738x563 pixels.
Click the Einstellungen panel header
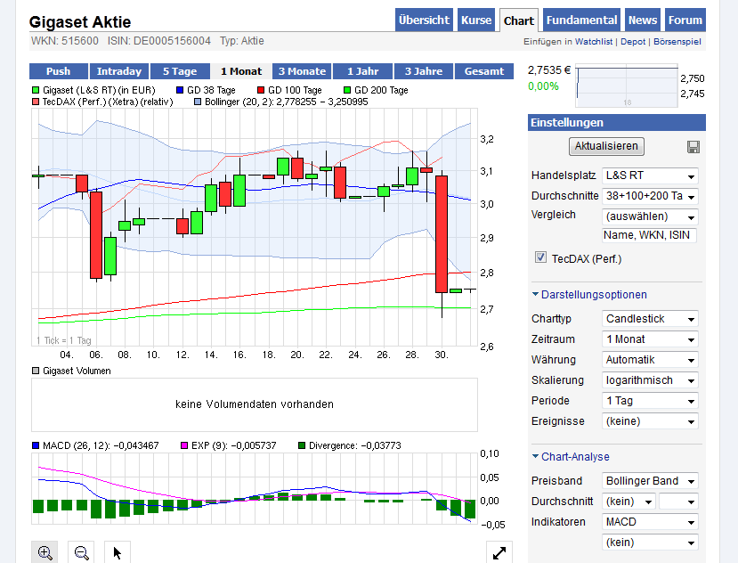(x=617, y=123)
